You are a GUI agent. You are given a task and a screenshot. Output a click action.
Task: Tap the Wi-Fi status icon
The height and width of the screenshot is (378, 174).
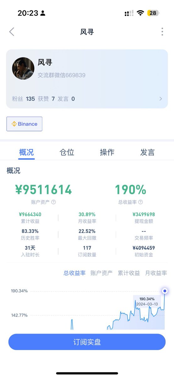tap(140, 13)
